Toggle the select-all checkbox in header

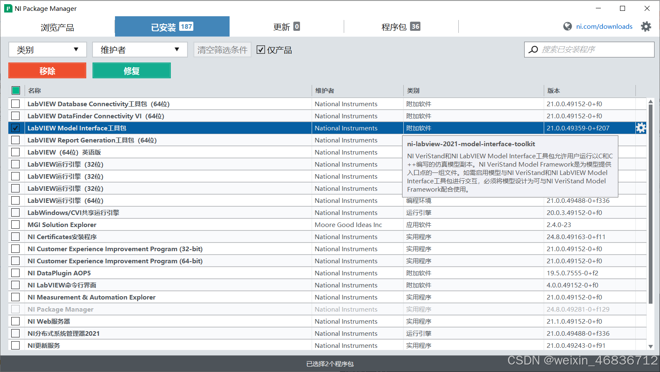[x=16, y=90]
